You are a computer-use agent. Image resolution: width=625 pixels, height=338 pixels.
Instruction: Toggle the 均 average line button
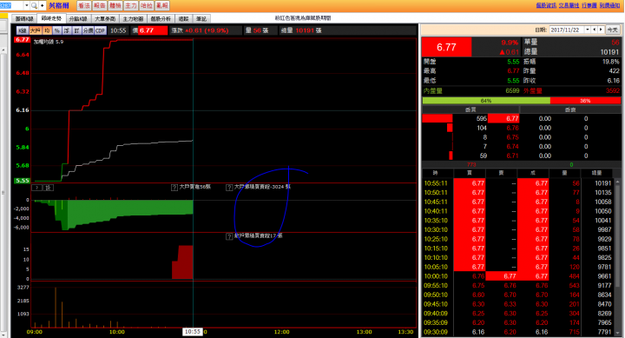pyautogui.click(x=47, y=30)
